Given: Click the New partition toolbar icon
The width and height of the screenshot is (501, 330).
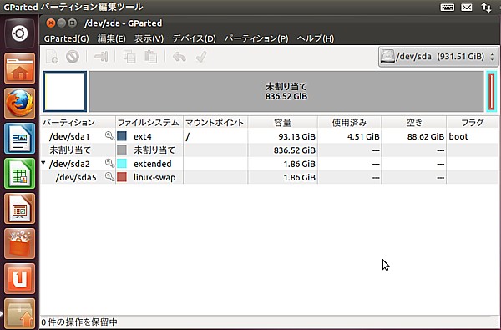Looking at the screenshot, I should tap(52, 57).
